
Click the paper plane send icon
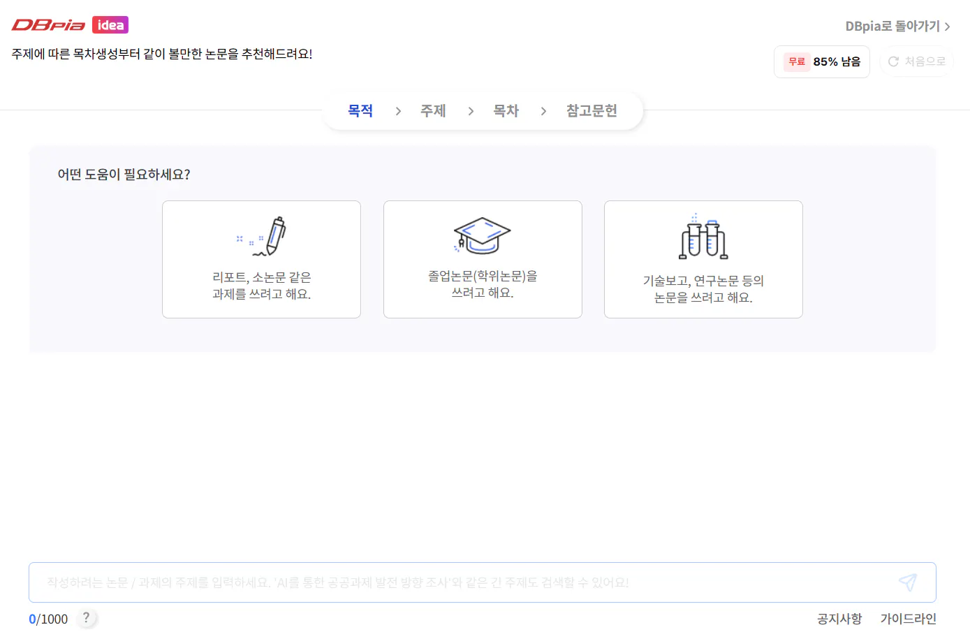pos(907,582)
